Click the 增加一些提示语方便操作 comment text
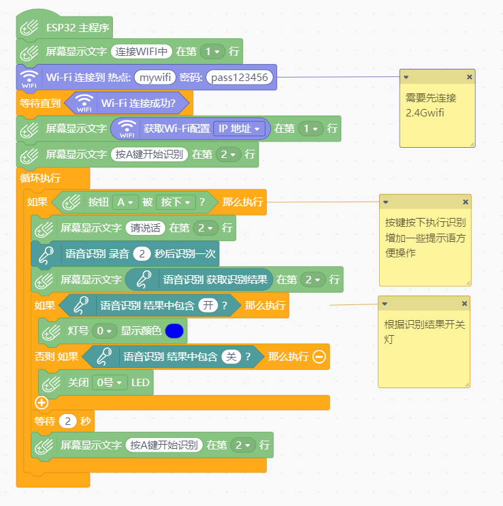The height and width of the screenshot is (506, 503). (x=425, y=245)
